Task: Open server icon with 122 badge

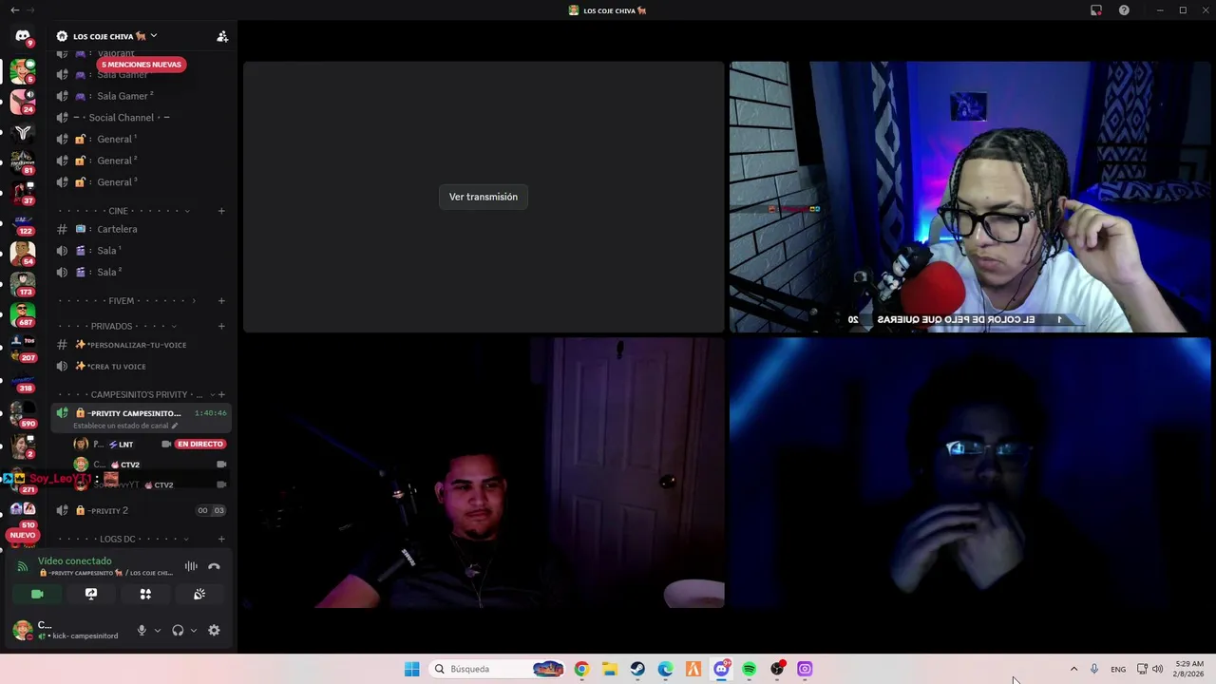Action: click(23, 221)
